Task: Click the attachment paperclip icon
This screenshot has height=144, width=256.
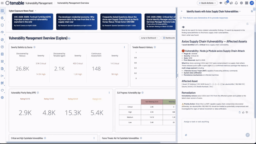Action: point(186,135)
